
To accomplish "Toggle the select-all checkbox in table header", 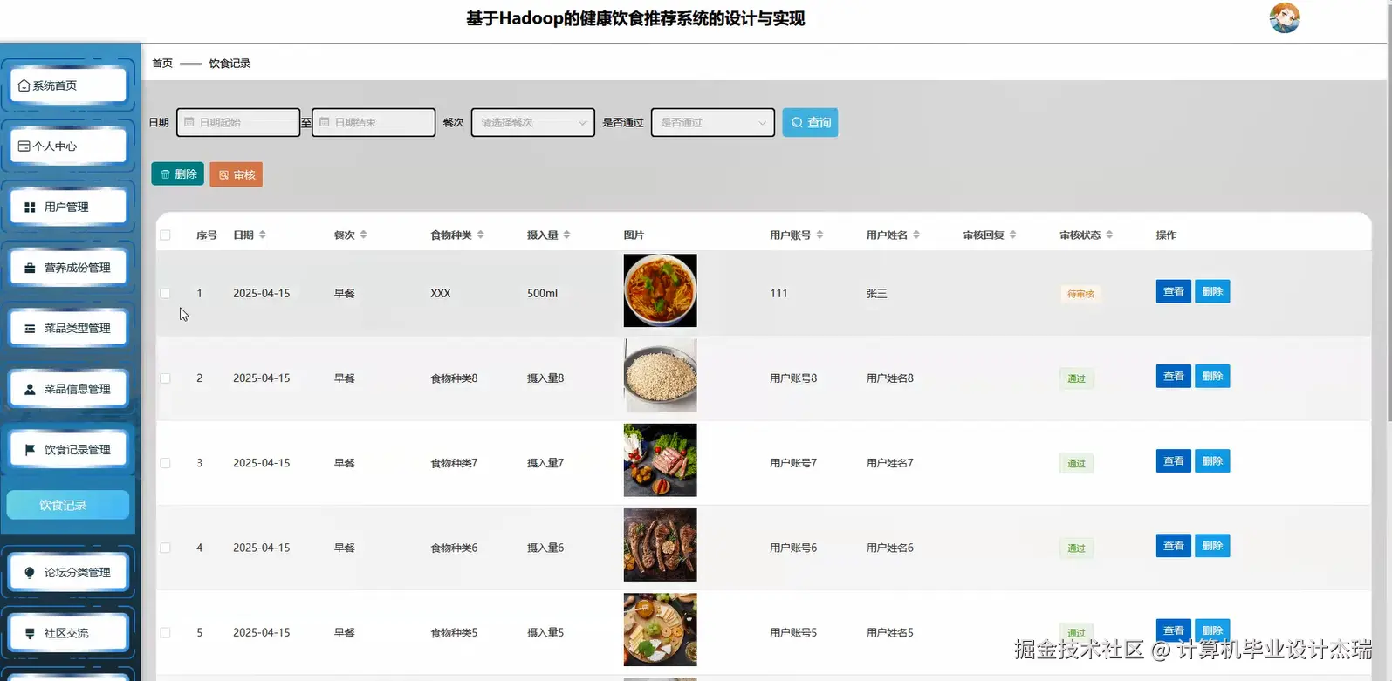I will coord(165,235).
